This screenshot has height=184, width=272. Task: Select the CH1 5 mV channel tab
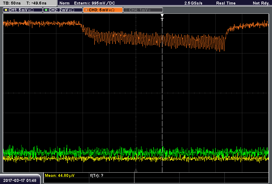tap(23, 10)
